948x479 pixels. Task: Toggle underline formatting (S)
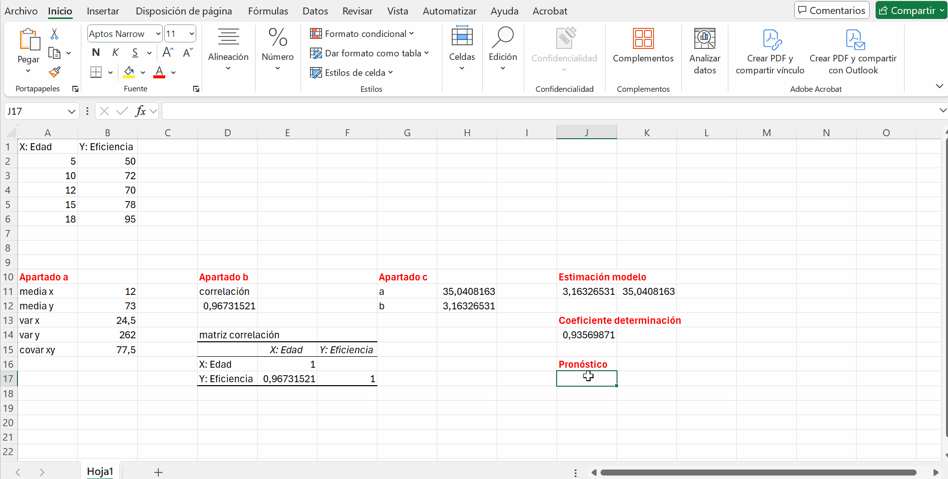[135, 52]
